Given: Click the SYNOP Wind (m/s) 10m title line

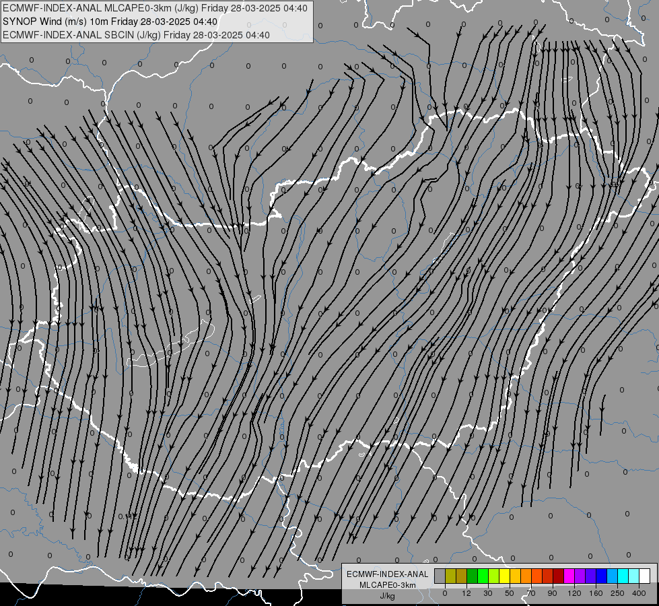Looking at the screenshot, I should click(110, 22).
